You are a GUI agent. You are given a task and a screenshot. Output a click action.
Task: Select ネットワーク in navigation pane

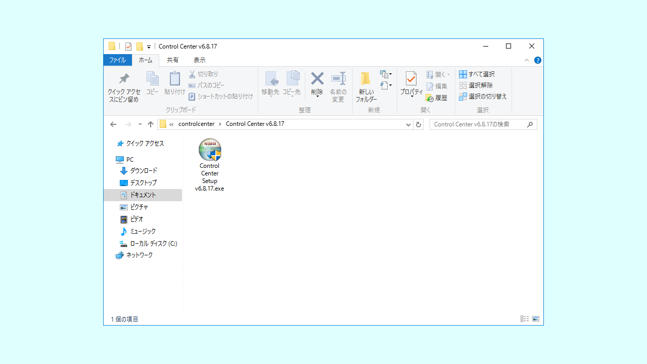(134, 255)
